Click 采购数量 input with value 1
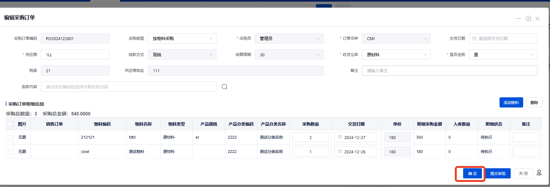 click(x=310, y=151)
